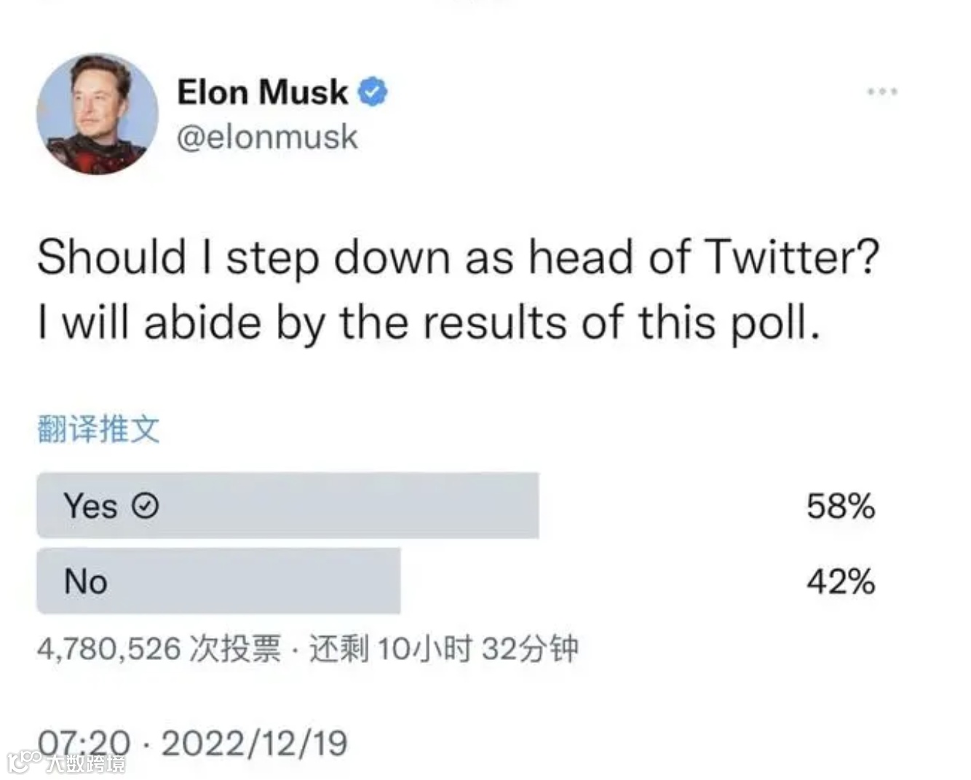Click the 07:20 timestamp
The height and width of the screenshot is (780, 971).
[x=84, y=743]
